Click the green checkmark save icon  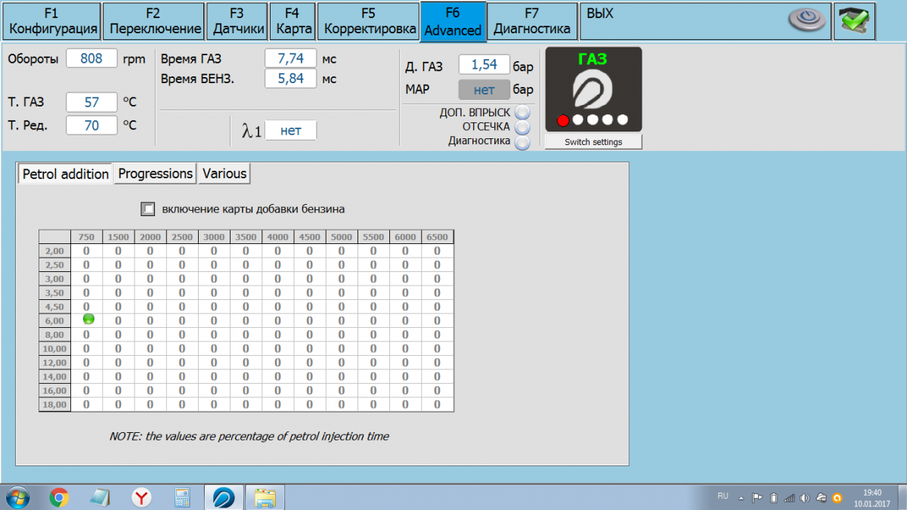855,21
